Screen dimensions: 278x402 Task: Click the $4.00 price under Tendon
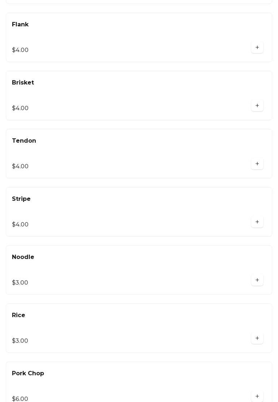[20, 167]
